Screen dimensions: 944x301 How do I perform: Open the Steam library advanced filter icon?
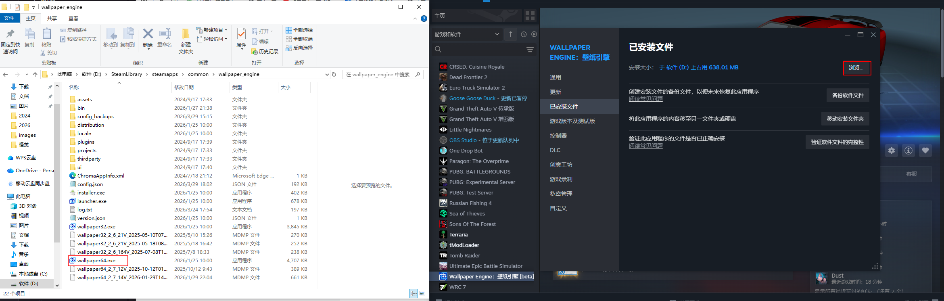(x=530, y=50)
